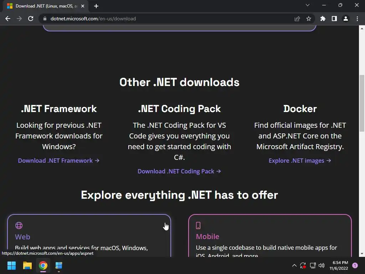Share this page using share icon
The image size is (365, 274).
pyautogui.click(x=297, y=19)
